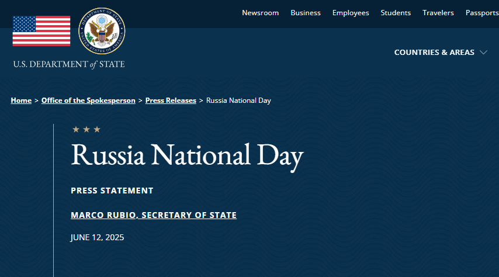Click the three stars above the title

[86, 129]
